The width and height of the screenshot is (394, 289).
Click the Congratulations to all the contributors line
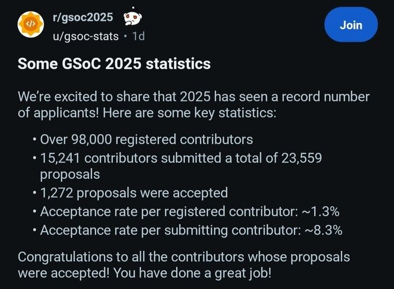point(184,257)
